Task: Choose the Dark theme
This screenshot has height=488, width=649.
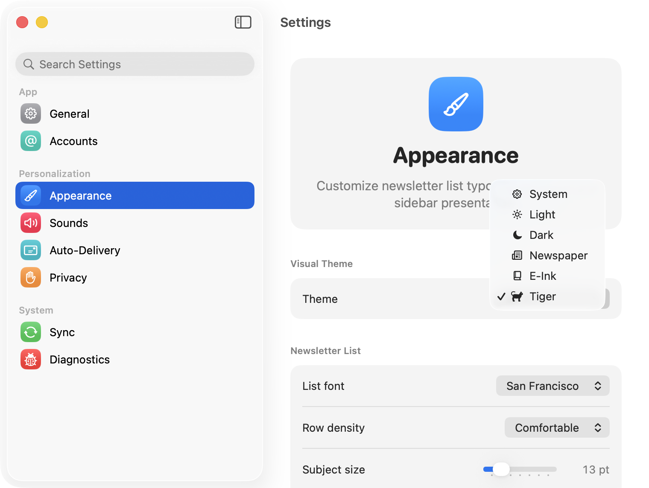Action: coord(541,235)
